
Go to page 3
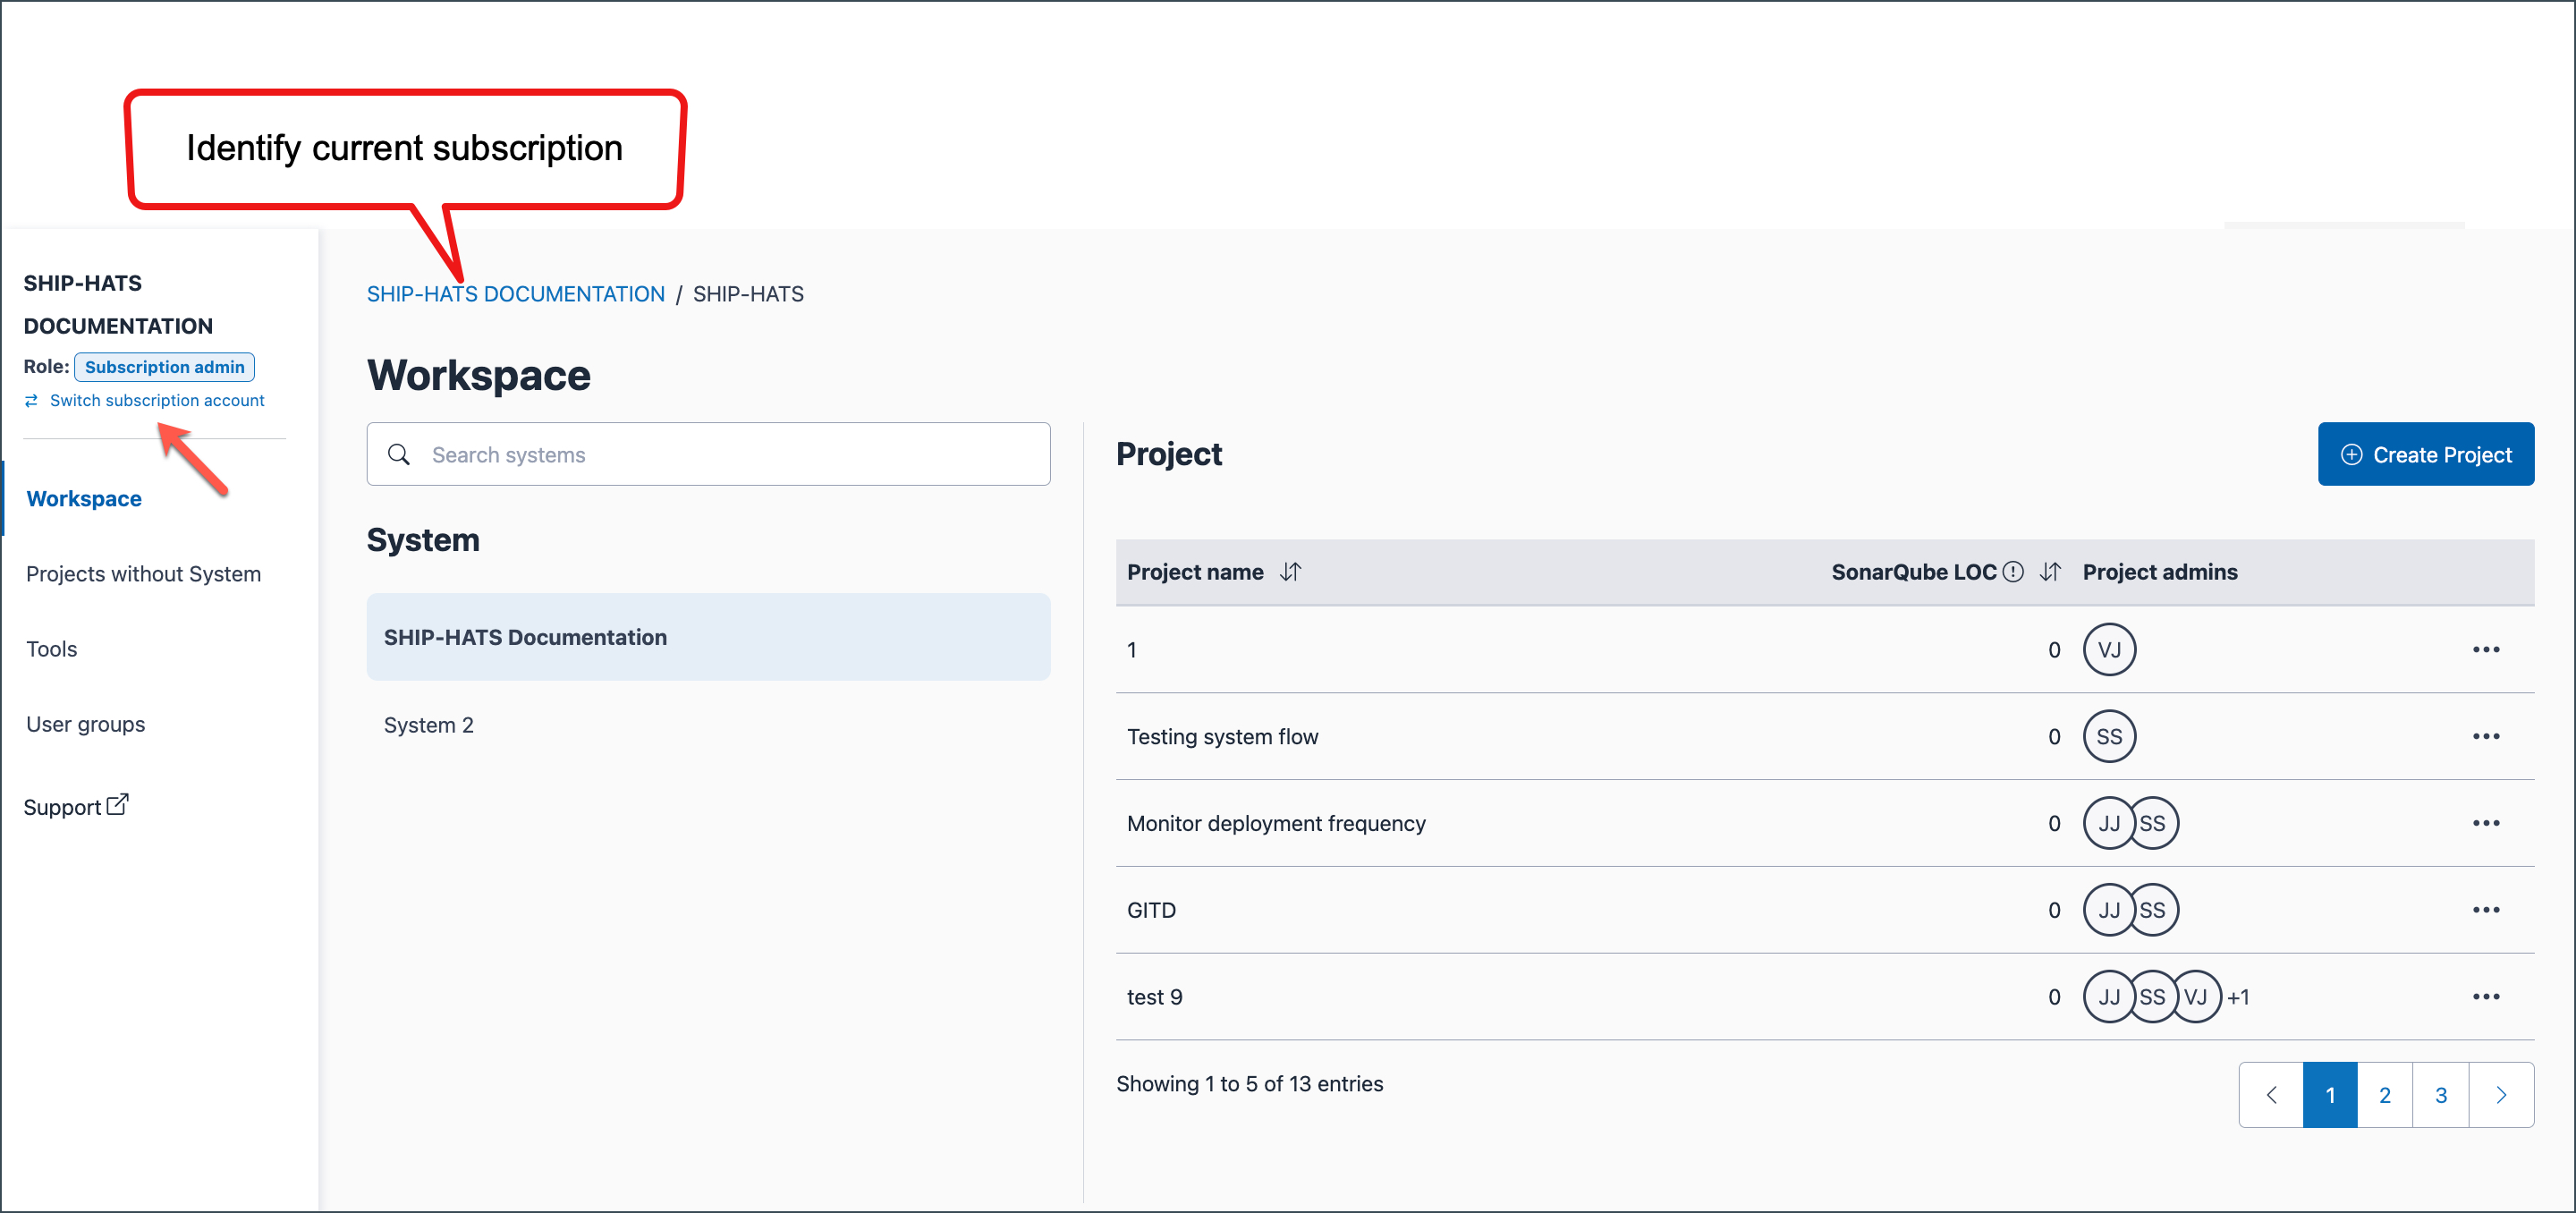click(x=2441, y=1095)
